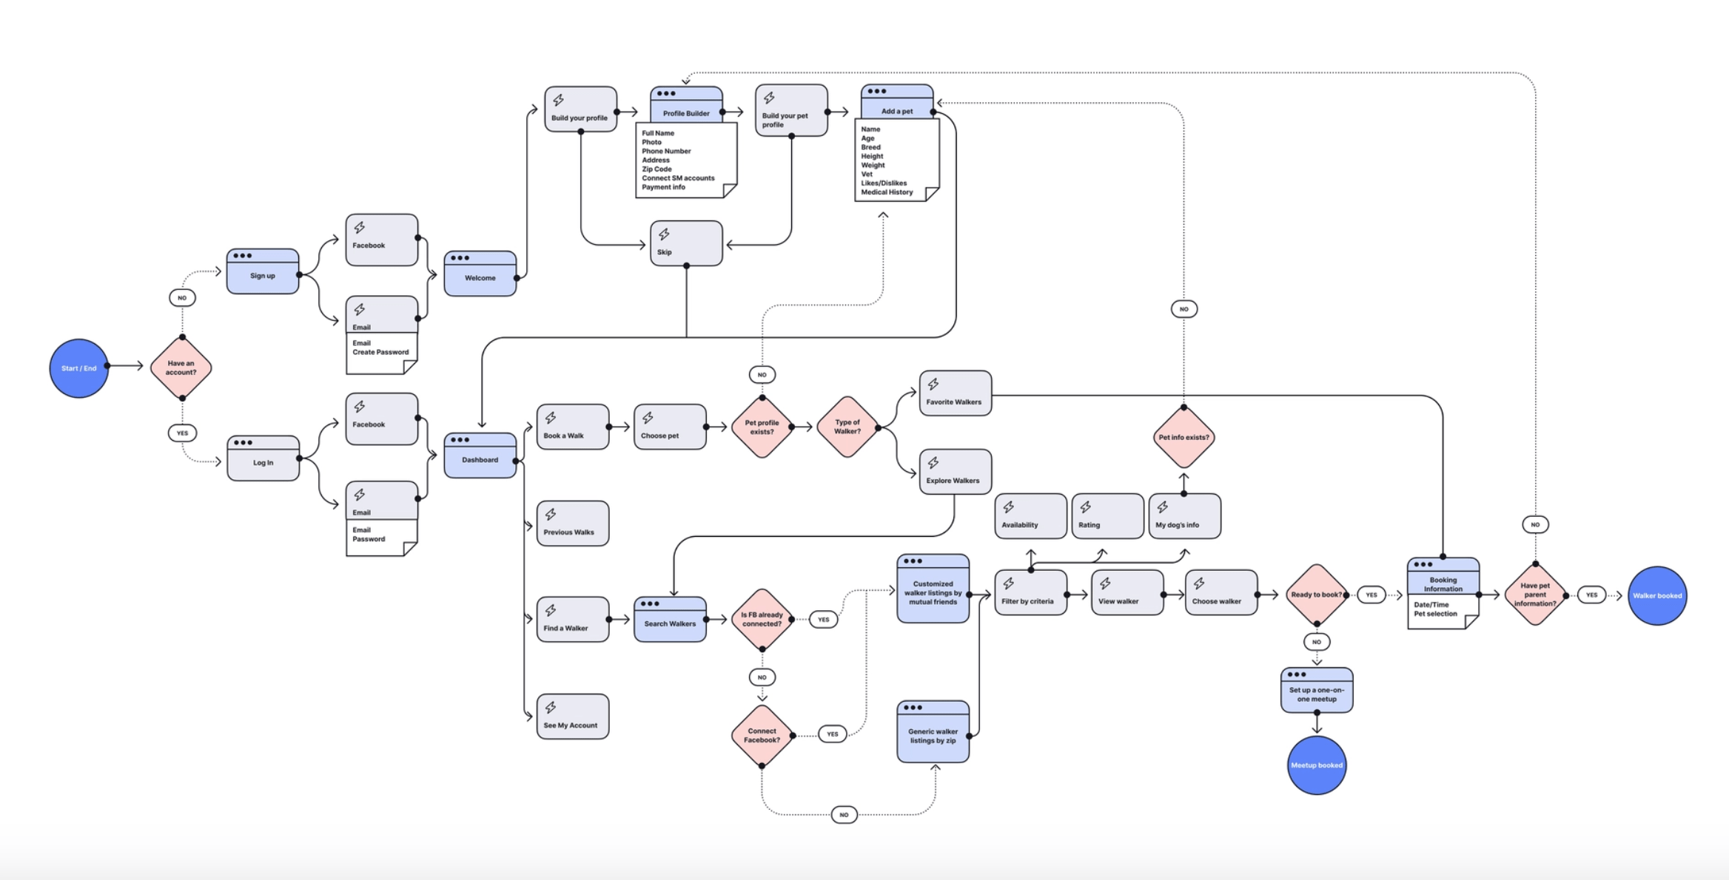
Task: Click 'Create Password' under sign-up Email
Action: [380, 352]
